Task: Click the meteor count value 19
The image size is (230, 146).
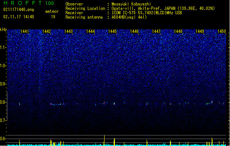Action: point(53,17)
